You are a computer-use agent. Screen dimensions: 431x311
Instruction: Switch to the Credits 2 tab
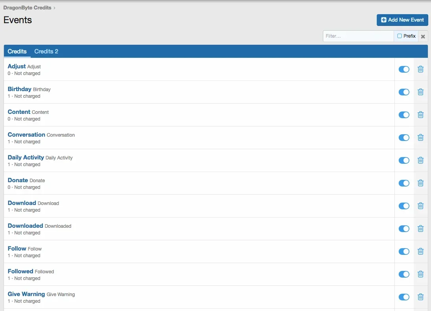click(46, 51)
